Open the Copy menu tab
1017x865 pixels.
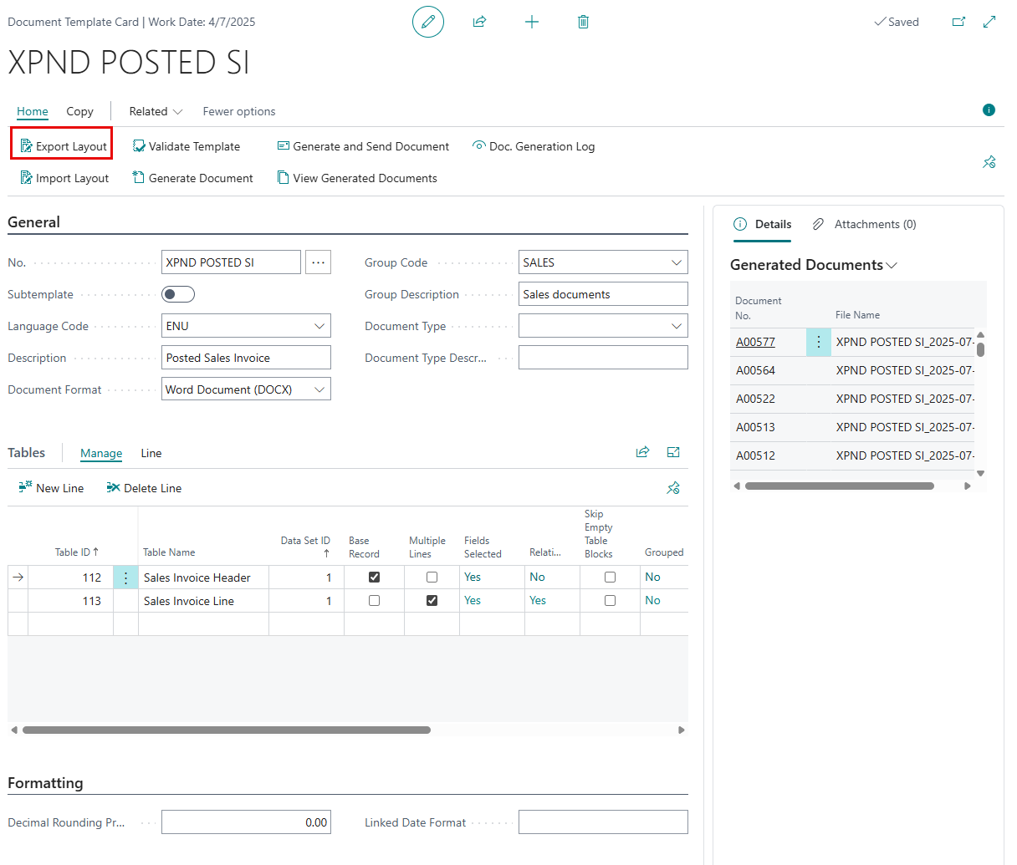(x=79, y=111)
